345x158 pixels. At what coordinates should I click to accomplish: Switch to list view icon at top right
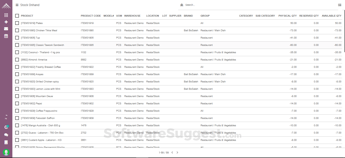click(340, 5)
